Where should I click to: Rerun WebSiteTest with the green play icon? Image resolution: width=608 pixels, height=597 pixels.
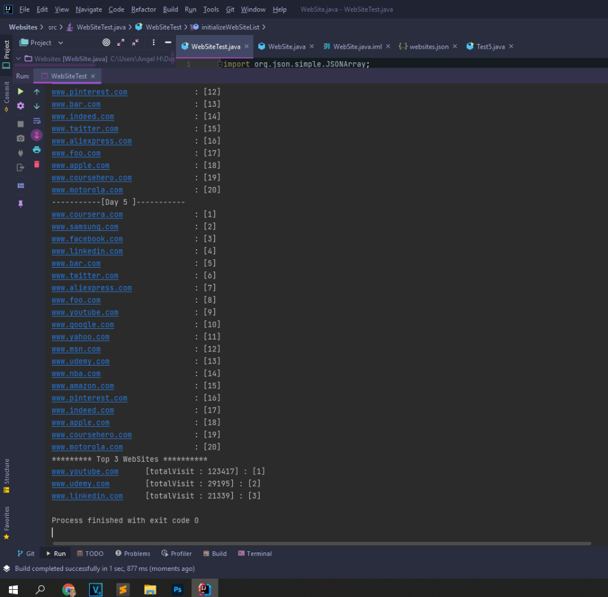21,91
